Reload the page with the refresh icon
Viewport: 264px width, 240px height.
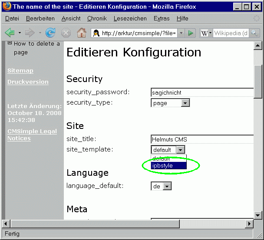50,33
